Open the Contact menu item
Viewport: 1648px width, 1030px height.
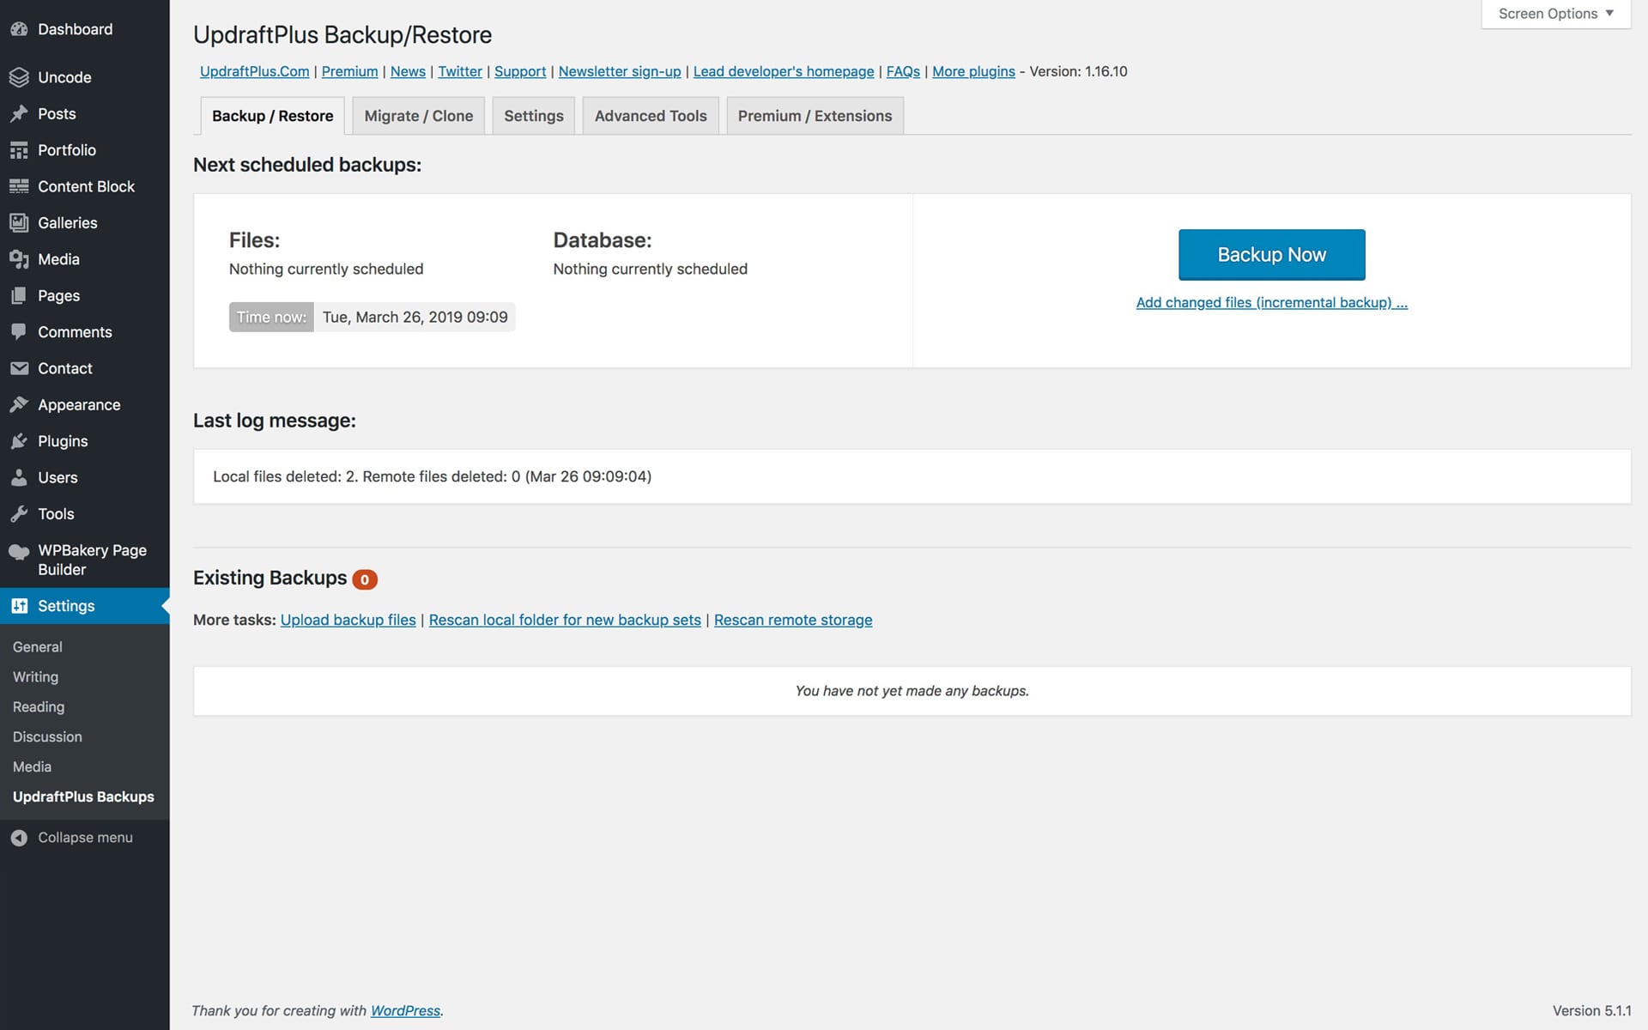(x=85, y=368)
